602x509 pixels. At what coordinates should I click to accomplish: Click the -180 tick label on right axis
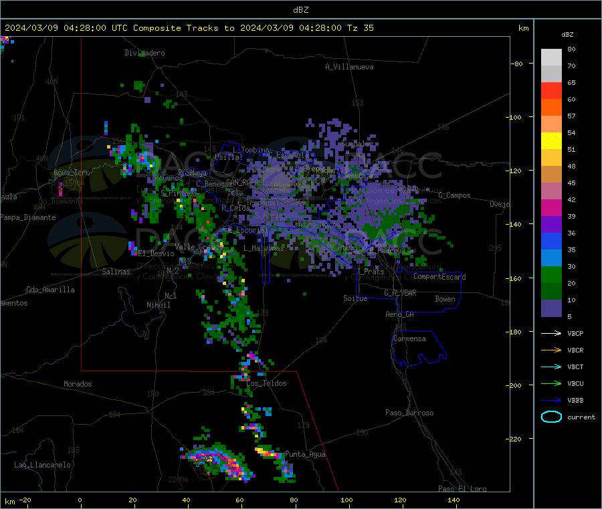(x=513, y=332)
